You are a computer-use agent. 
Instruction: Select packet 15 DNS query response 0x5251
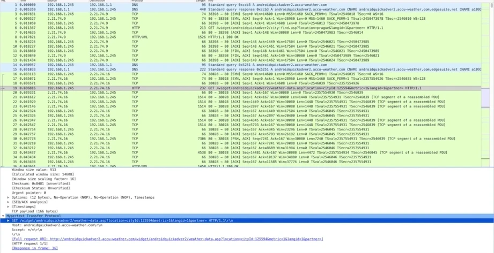coord(241,70)
